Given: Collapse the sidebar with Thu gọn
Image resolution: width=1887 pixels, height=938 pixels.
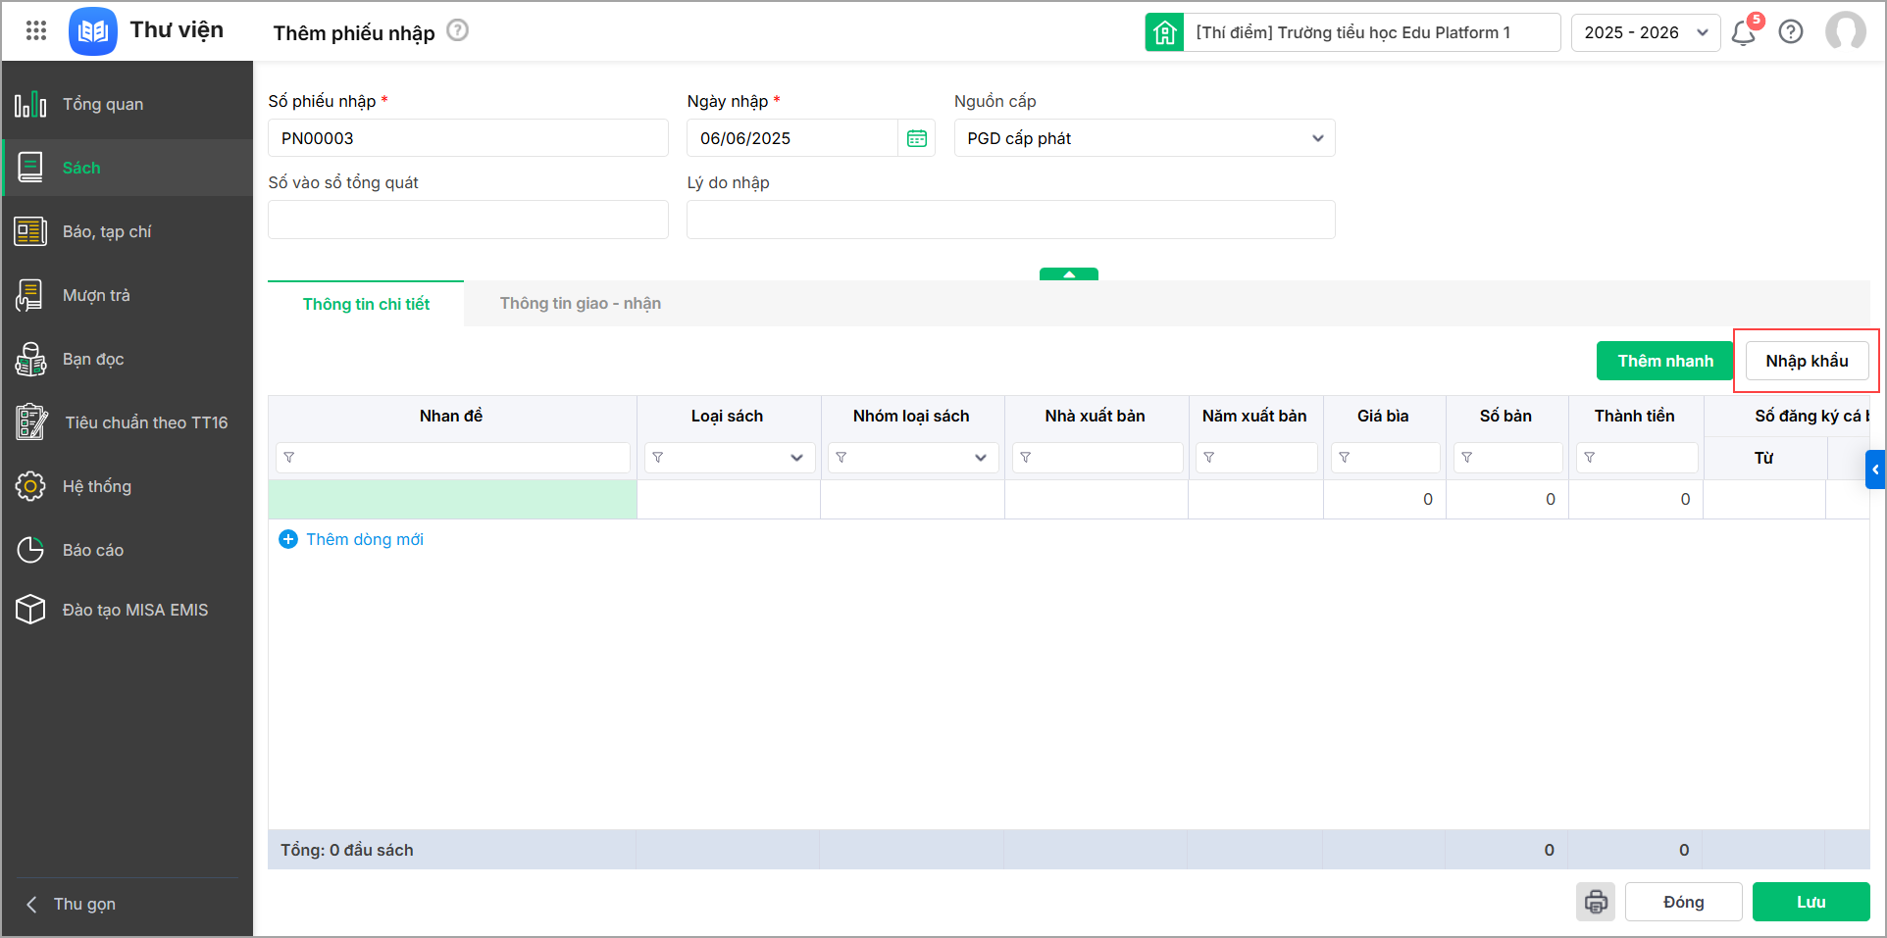Looking at the screenshot, I should pos(71,904).
